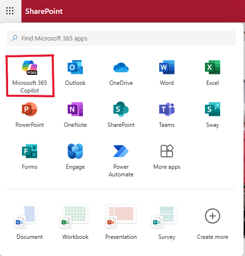Click the Create more plus button
Viewport: 245px width, 256px height.
coord(213,216)
